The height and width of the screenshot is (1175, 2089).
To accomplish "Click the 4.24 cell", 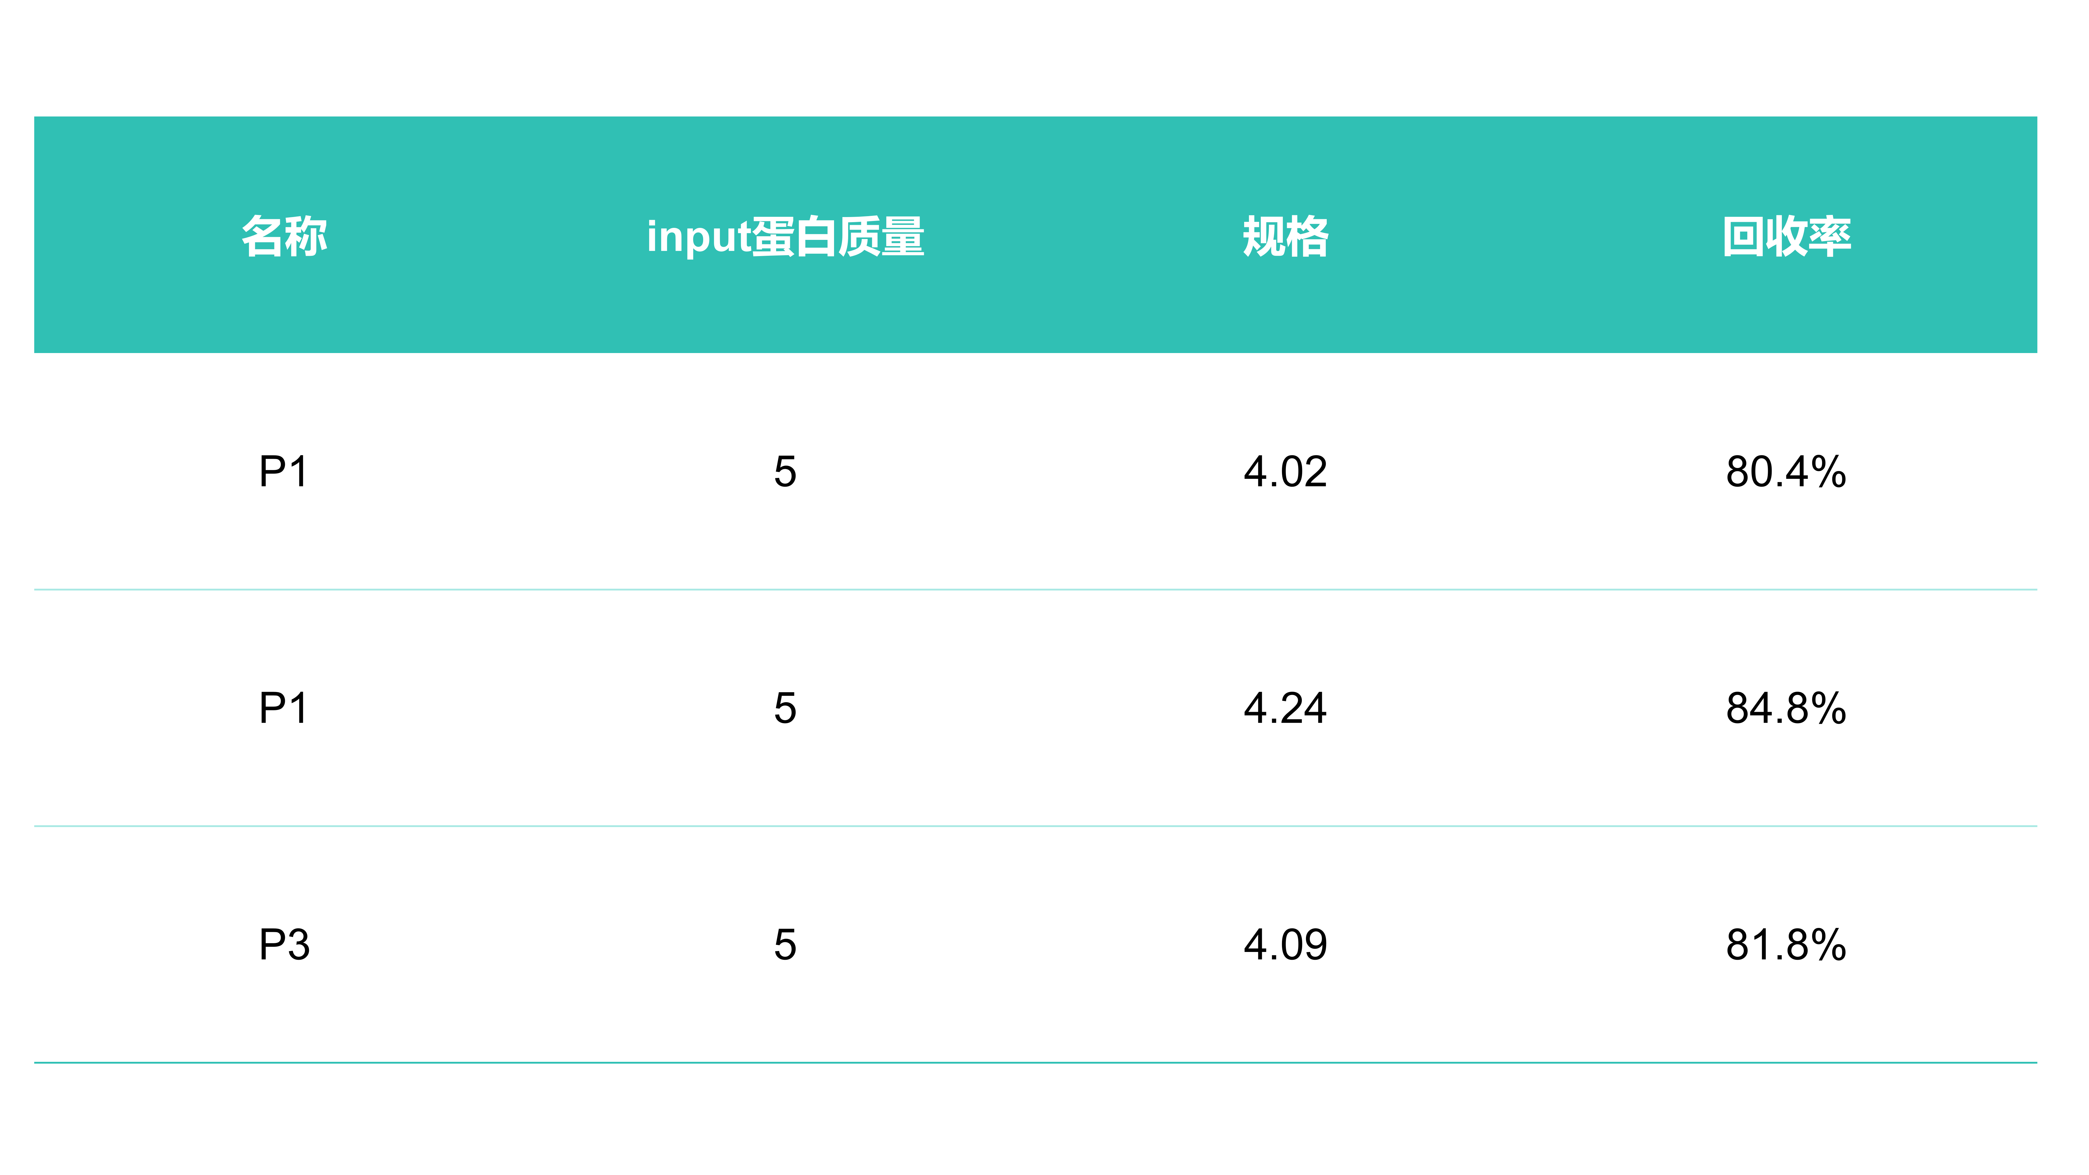I will click(1285, 709).
